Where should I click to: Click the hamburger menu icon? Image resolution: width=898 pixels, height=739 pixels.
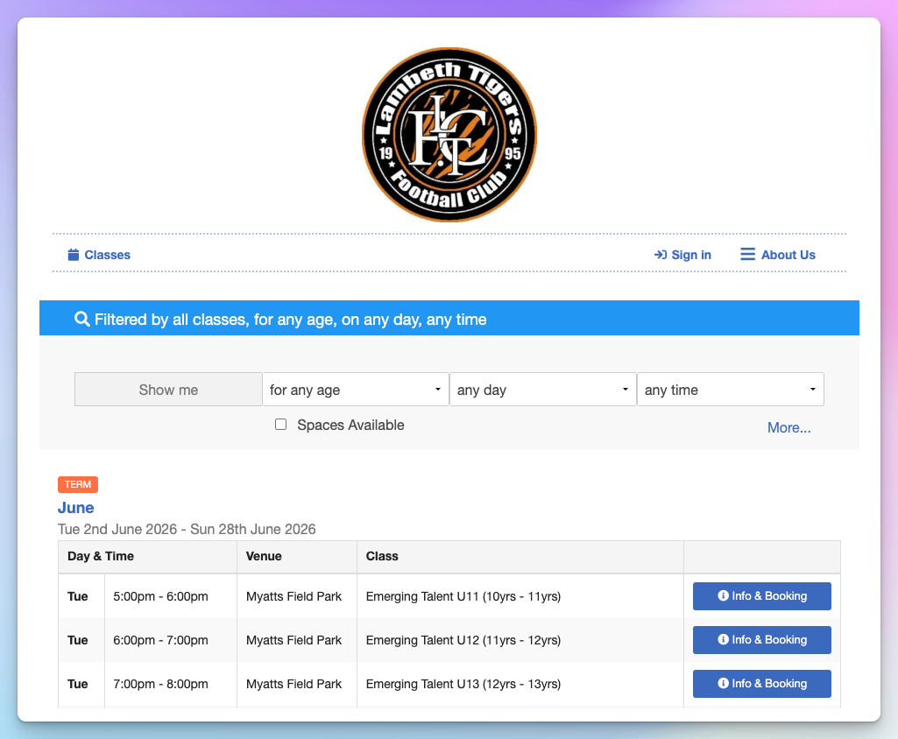click(x=748, y=254)
